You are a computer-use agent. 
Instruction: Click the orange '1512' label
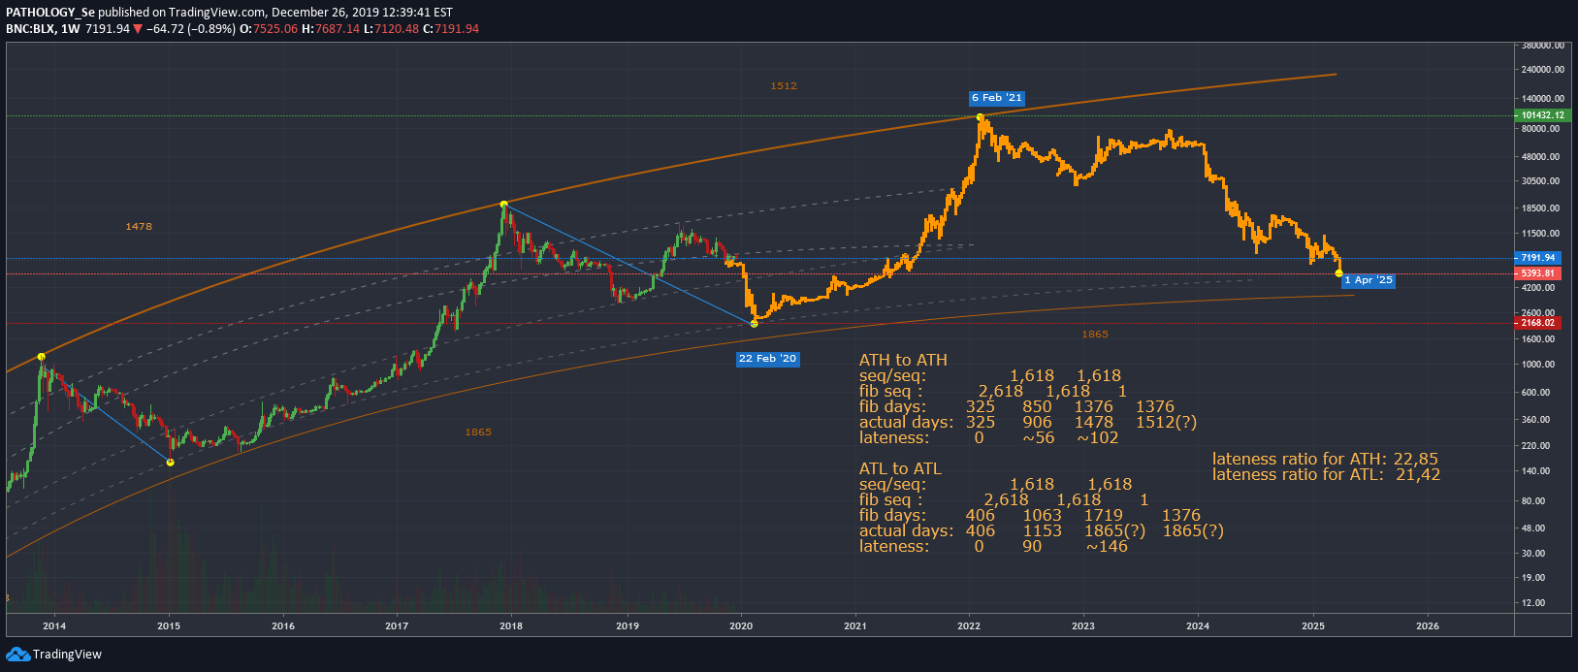784,86
